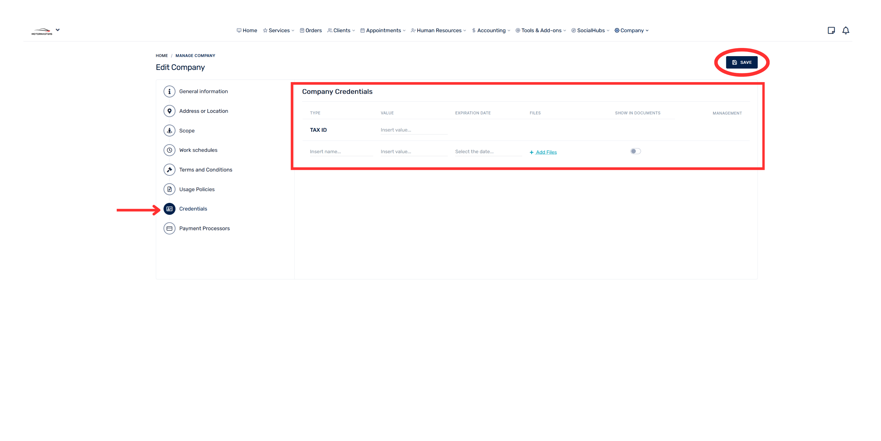Click the Save button

coord(741,62)
